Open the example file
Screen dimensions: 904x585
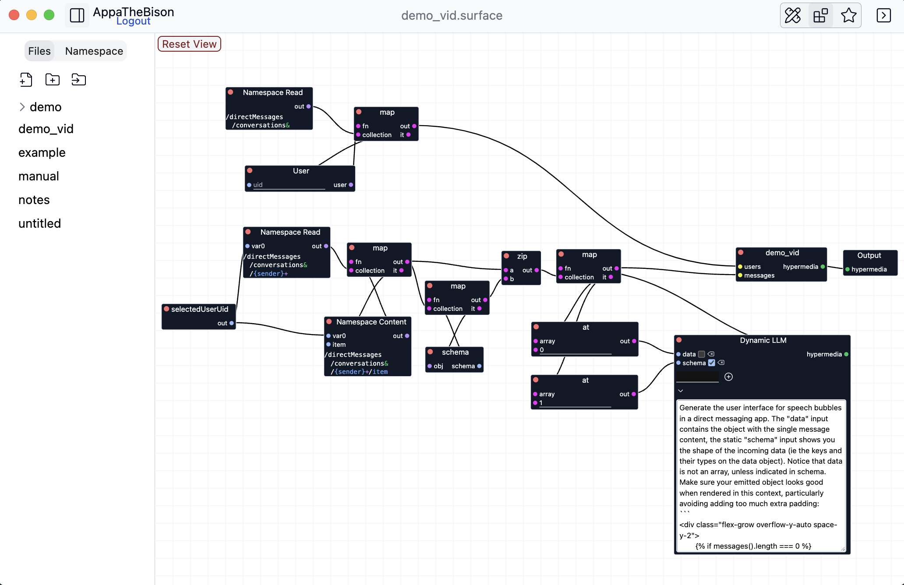42,152
